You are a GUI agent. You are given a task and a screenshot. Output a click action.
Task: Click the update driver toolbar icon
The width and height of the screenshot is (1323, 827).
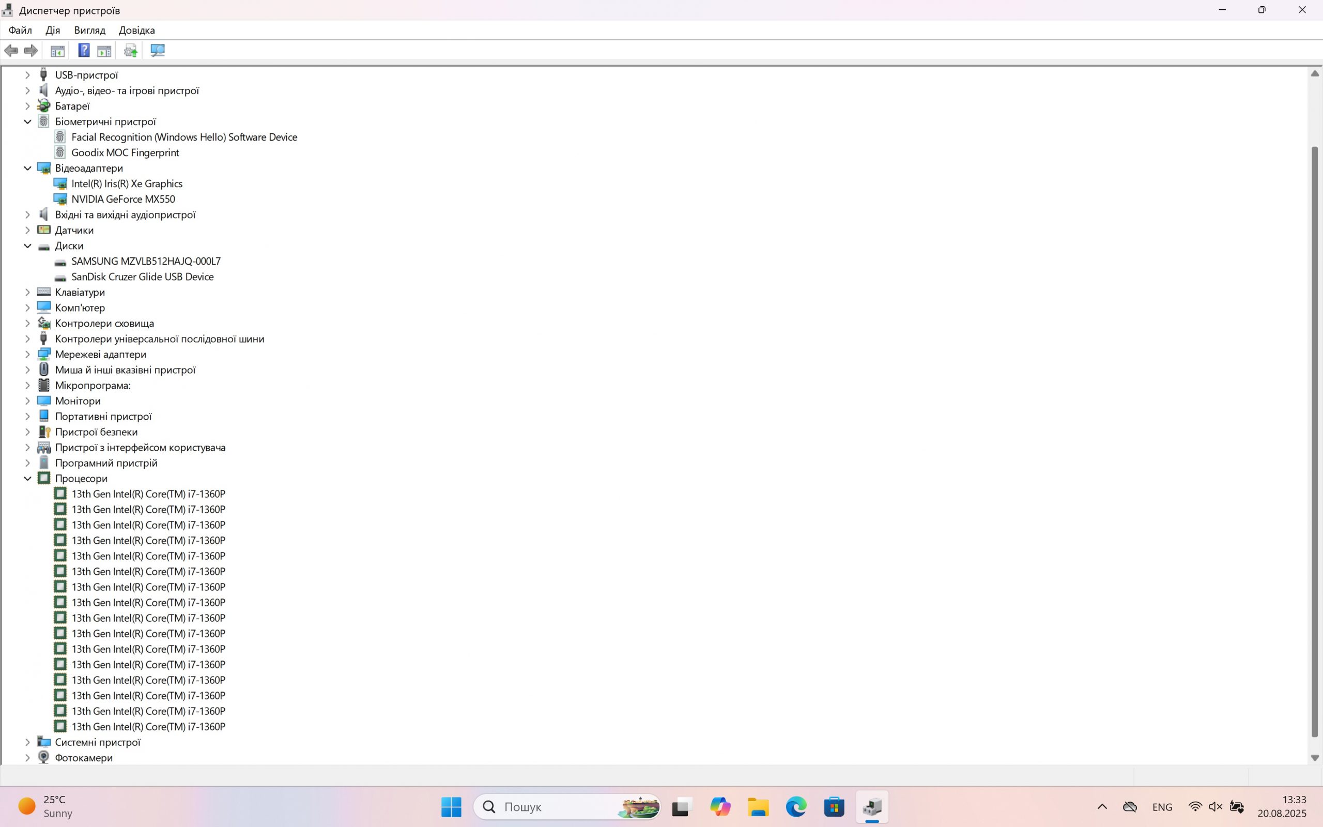130,51
